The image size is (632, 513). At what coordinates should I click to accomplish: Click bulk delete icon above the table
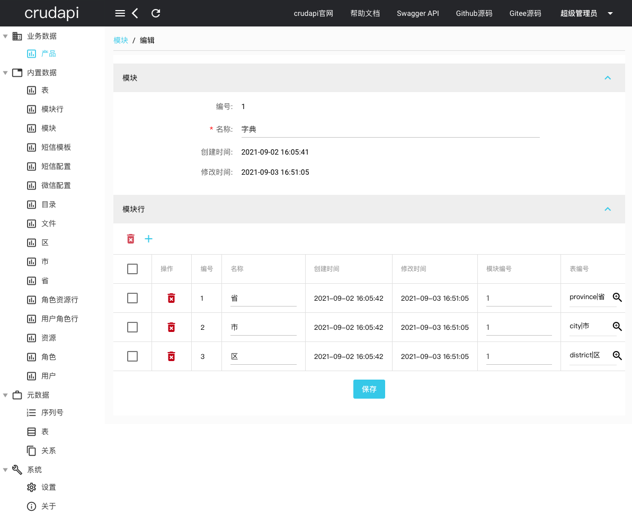point(131,239)
